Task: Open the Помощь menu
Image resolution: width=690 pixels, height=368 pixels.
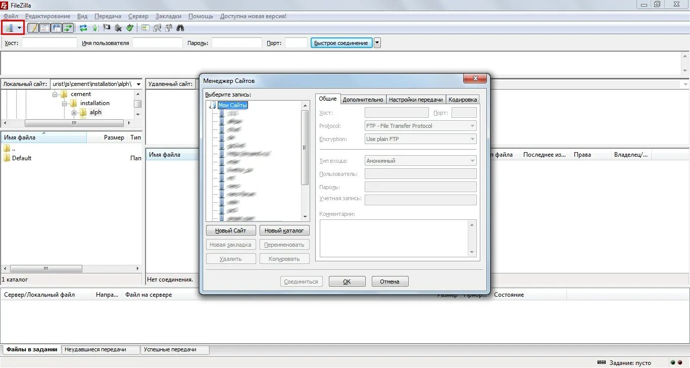Action: 201,16
